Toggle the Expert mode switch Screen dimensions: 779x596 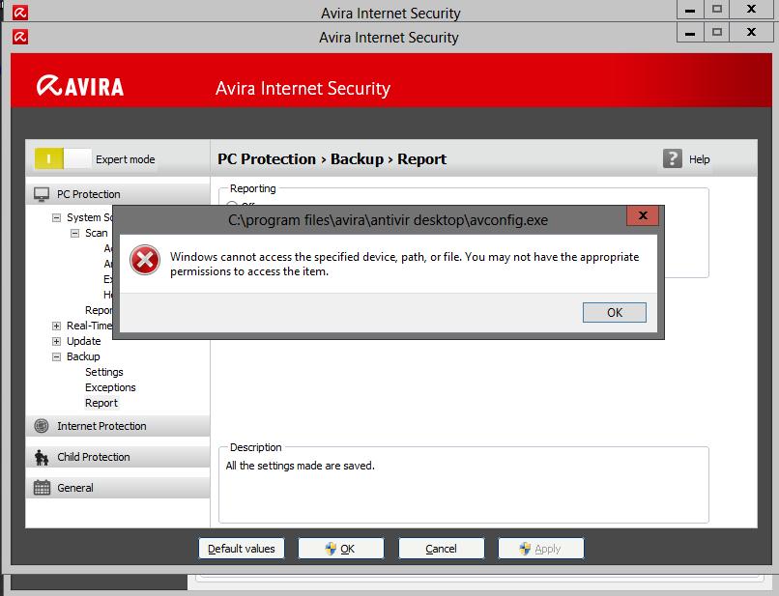62,158
